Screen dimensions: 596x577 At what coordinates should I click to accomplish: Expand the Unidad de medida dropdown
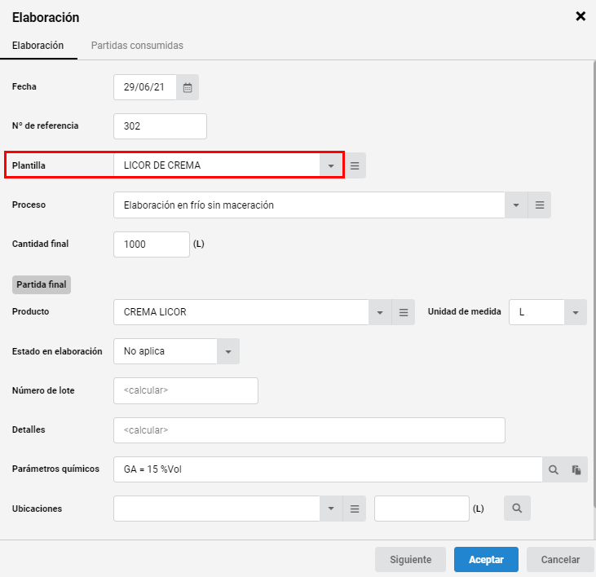576,312
